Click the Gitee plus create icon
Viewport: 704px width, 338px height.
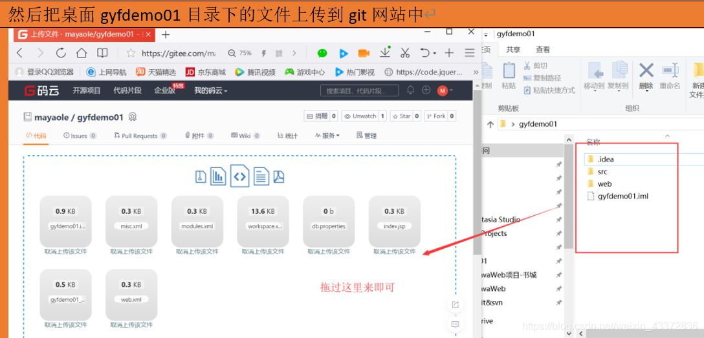(426, 90)
